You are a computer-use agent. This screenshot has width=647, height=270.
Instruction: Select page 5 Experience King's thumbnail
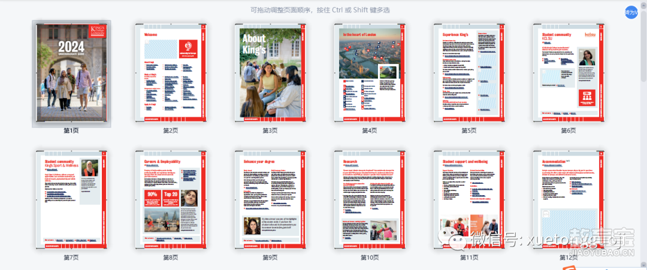(x=469, y=72)
